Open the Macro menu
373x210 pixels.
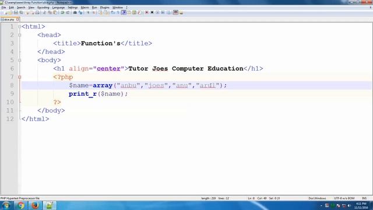point(85,8)
